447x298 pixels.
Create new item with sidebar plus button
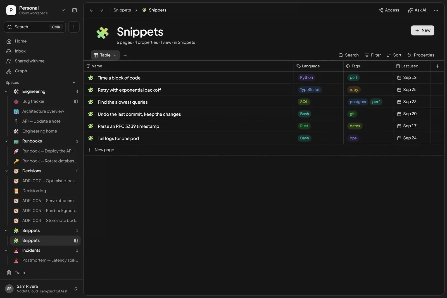pos(74,27)
